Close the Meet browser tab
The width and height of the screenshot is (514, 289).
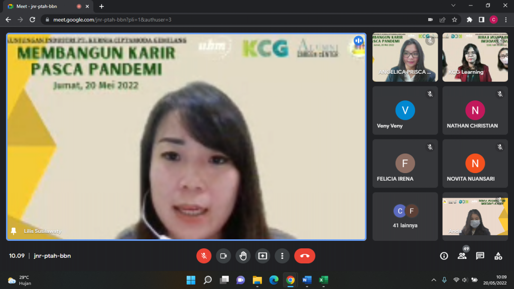pos(87,6)
